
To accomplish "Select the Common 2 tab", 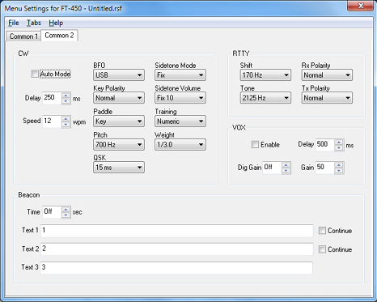I will pyautogui.click(x=59, y=36).
